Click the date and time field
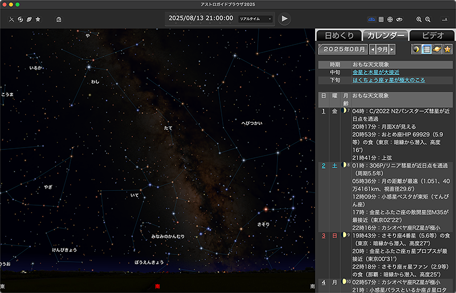 pos(201,19)
